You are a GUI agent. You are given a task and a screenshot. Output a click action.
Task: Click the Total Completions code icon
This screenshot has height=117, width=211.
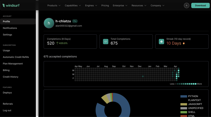pos(105,41)
